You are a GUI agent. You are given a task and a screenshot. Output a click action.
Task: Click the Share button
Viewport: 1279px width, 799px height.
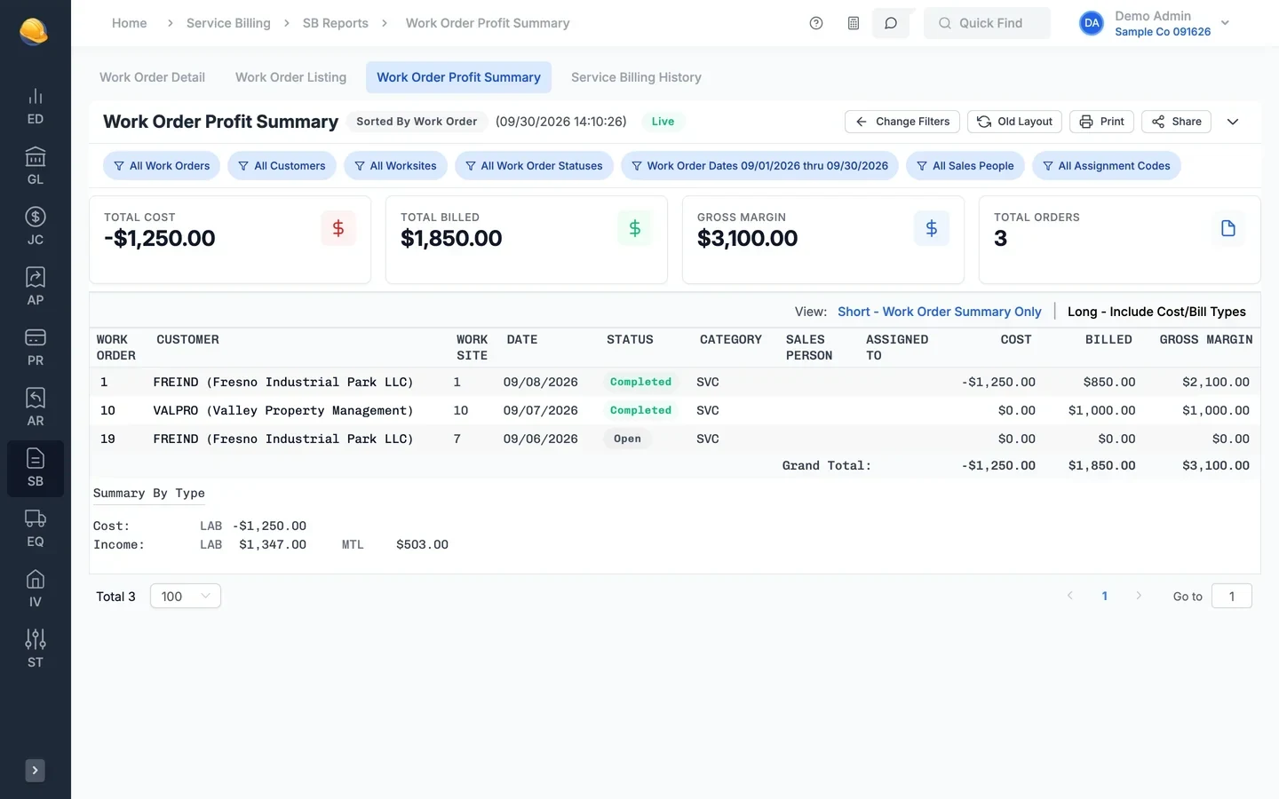pos(1177,122)
